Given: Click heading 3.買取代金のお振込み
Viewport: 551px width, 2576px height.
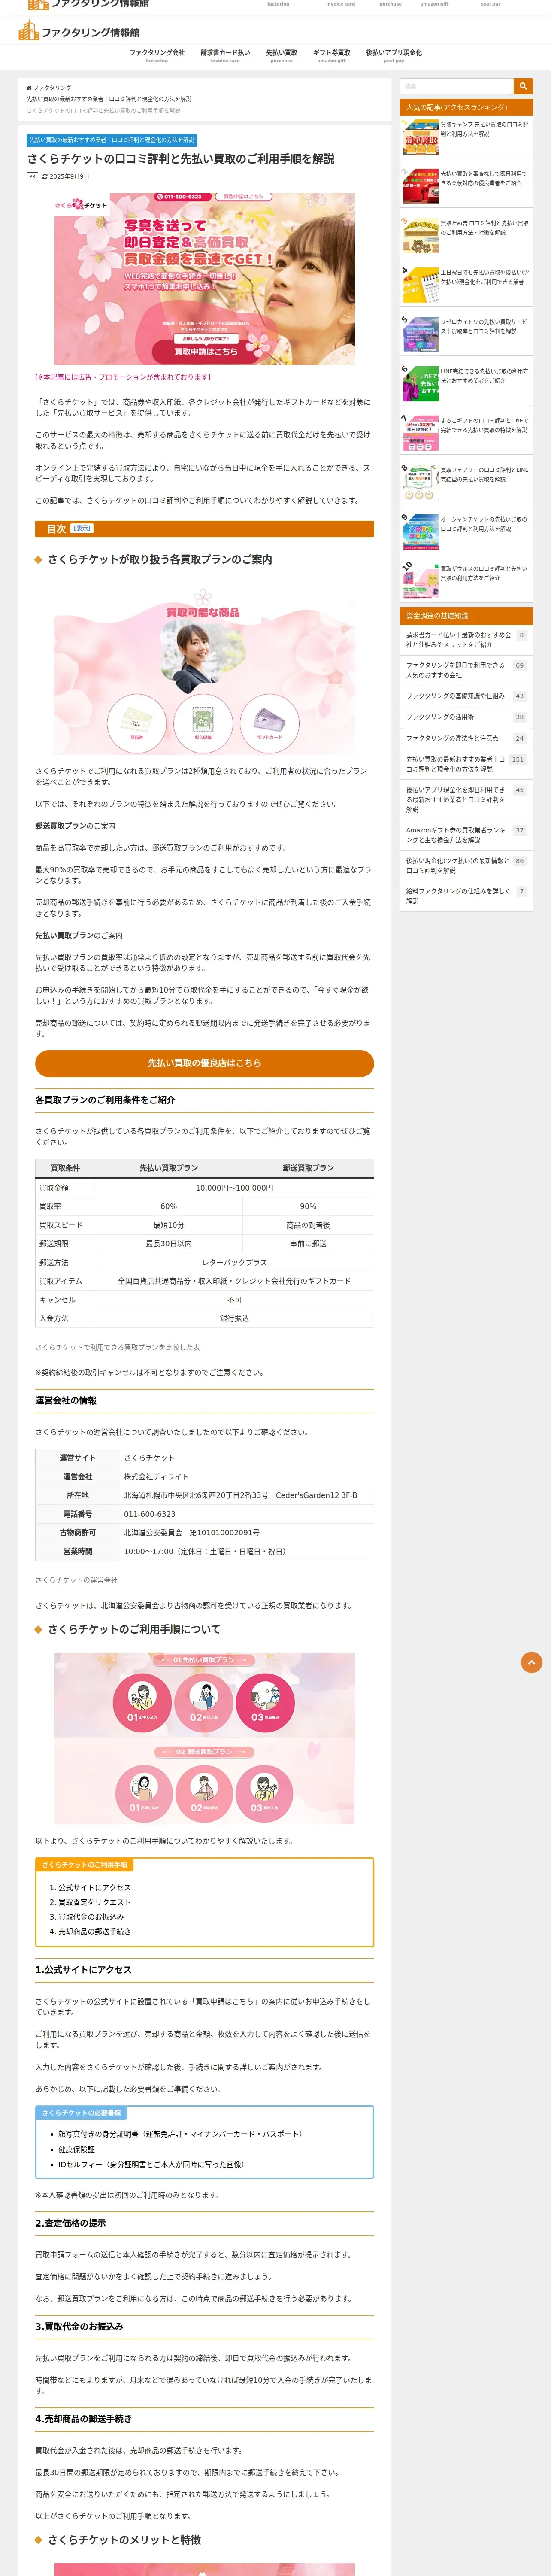Looking at the screenshot, I should (79, 2327).
